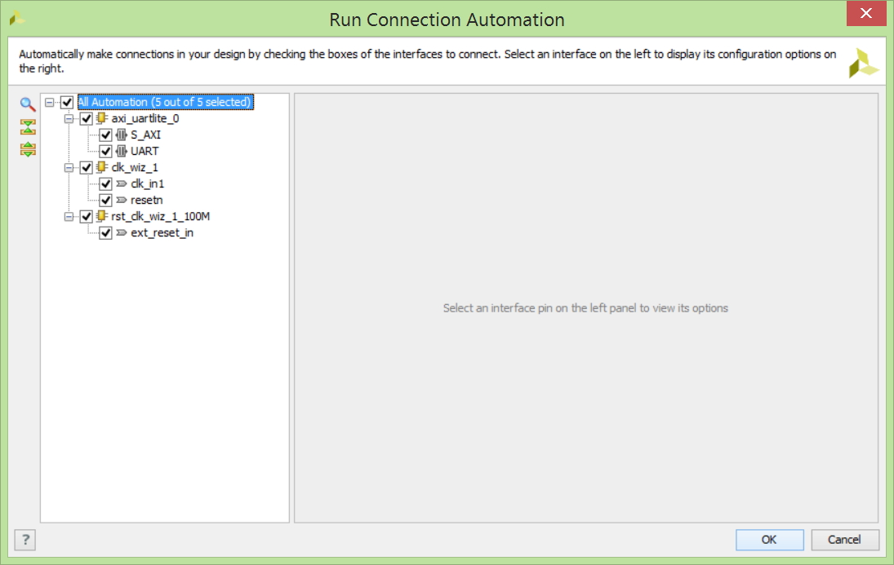The width and height of the screenshot is (894, 565).
Task: Click the ext_reset_in pin icon
Action: [x=121, y=233]
